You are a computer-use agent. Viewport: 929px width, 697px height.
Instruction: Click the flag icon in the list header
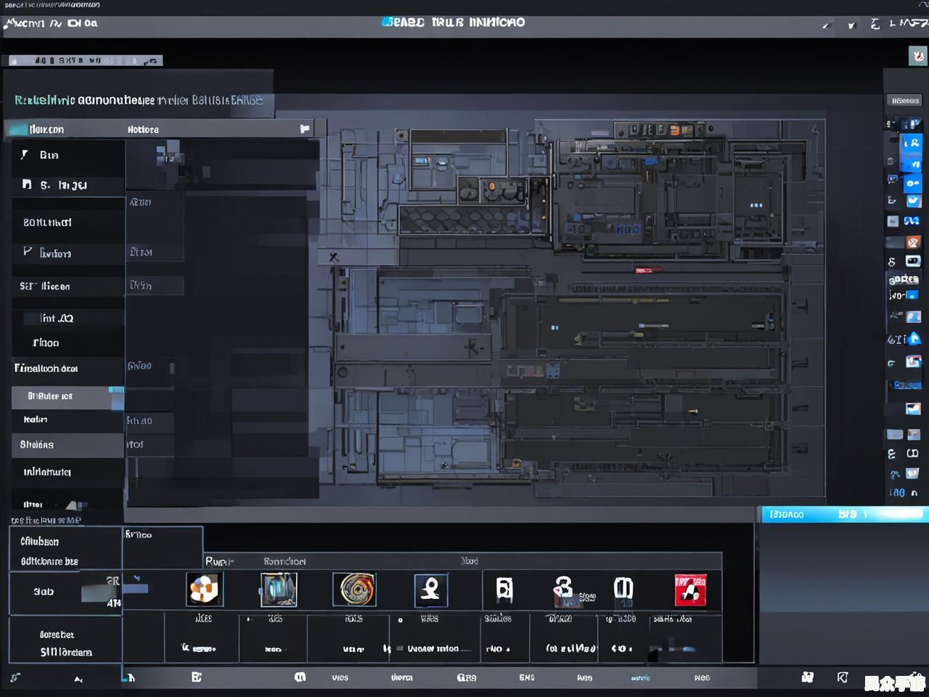coord(305,129)
